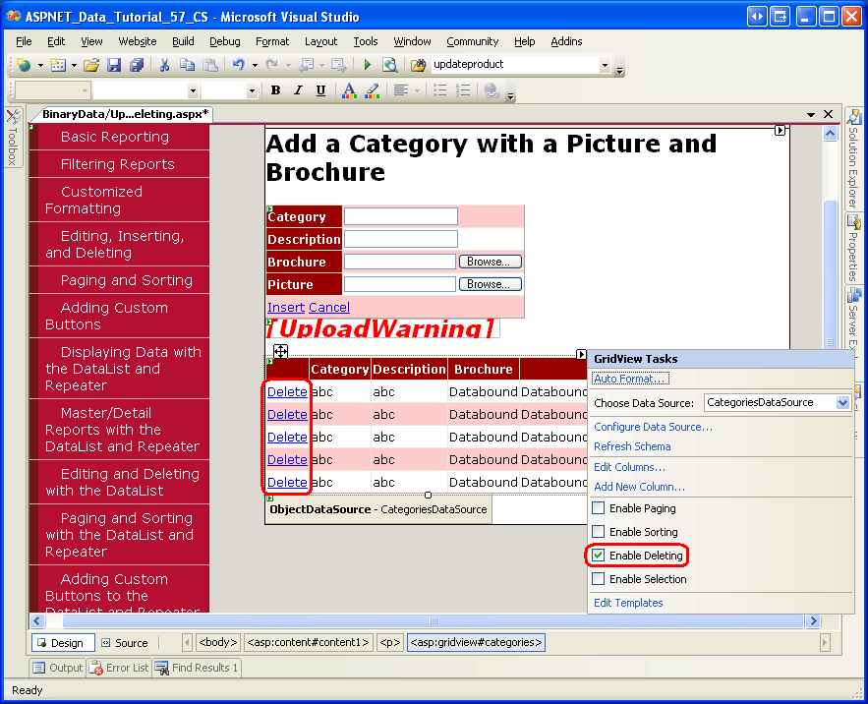Check the Enable Paging checkbox
The height and width of the screenshot is (704, 868).
(599, 508)
